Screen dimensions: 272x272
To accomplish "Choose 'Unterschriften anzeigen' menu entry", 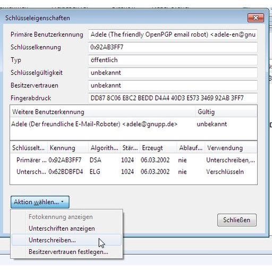I will 62,228.
